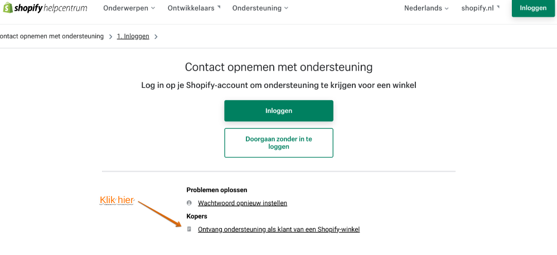Open the Ondersteuning dropdown menu
557x255 pixels.
[x=260, y=8]
